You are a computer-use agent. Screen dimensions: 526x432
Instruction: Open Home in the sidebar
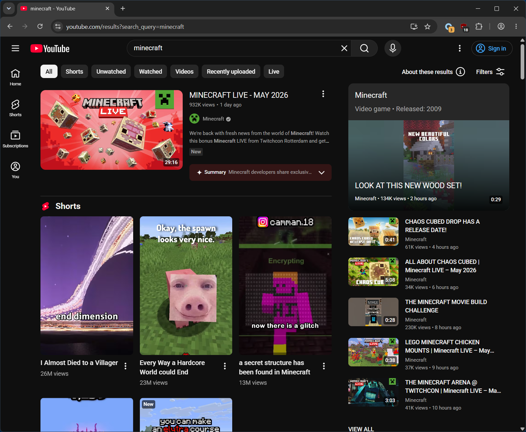click(15, 77)
